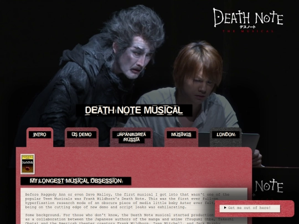
Task: Click the 'DEATH NOTE MUSICAL' title banner
Action: coord(134,110)
